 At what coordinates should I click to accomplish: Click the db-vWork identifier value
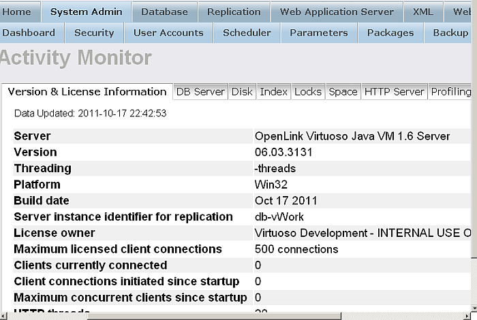[x=279, y=217]
